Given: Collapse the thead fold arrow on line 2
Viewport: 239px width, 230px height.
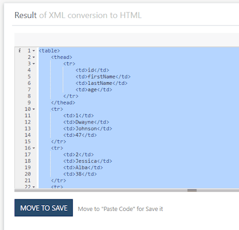Looking at the screenshot, I should 33,57.
